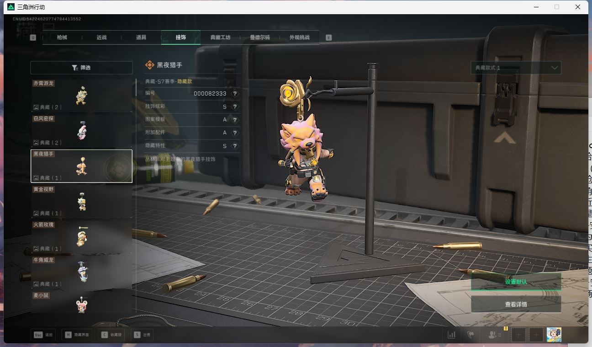Viewport: 592px width, 347px height.
Task: Switch to the 枪械 tab
Action: [x=62, y=37]
